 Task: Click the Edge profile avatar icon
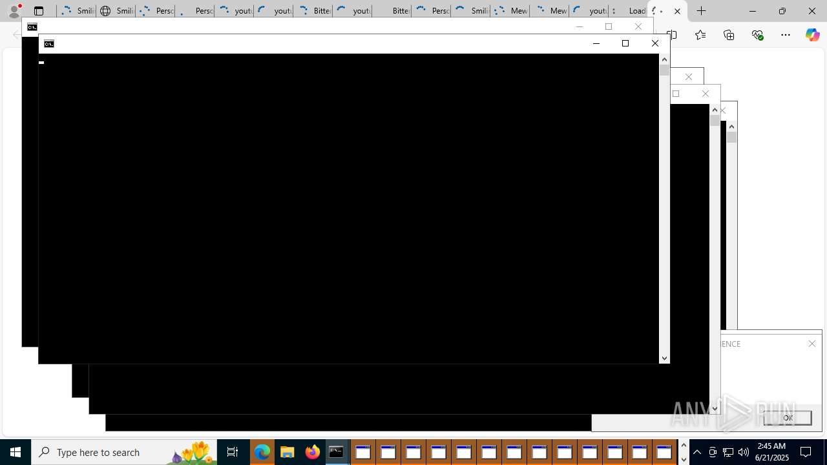(14, 11)
